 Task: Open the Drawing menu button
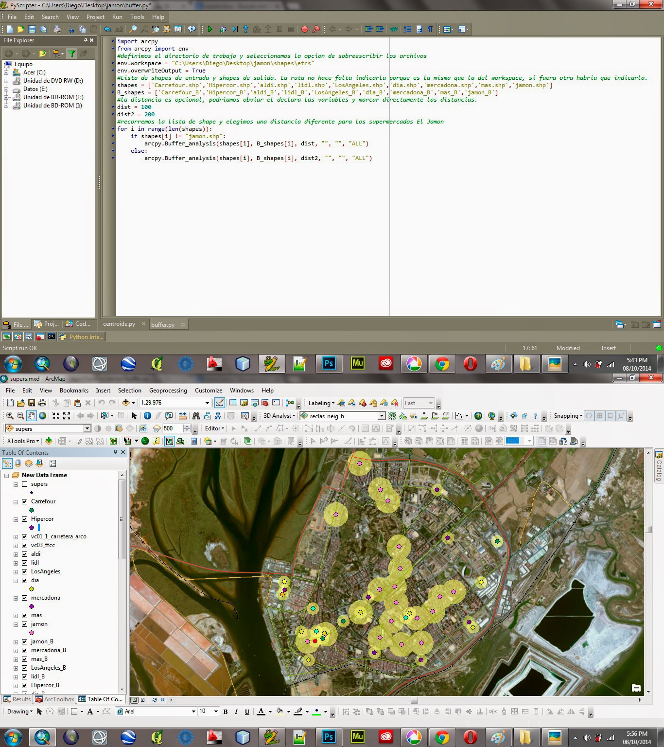coord(20,711)
